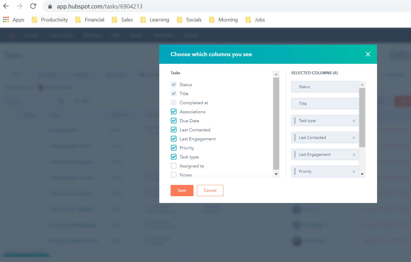Open the Morning bookmarks folder
The width and height of the screenshot is (411, 262).
pyautogui.click(x=228, y=19)
